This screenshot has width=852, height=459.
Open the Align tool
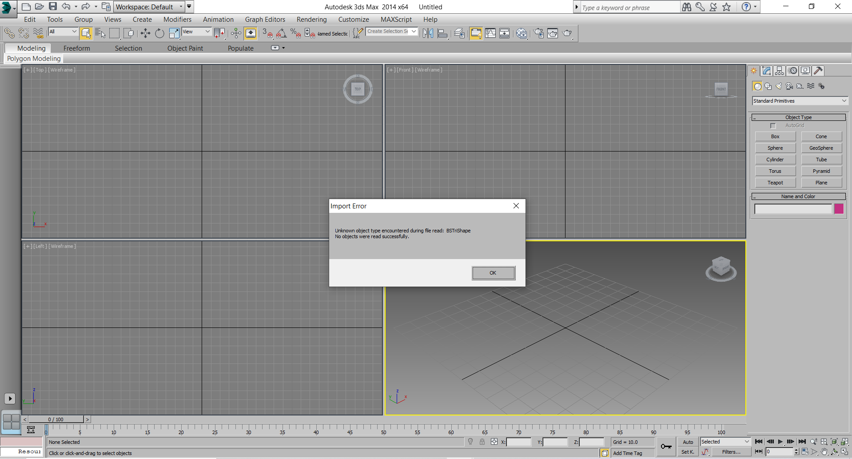[x=442, y=33]
